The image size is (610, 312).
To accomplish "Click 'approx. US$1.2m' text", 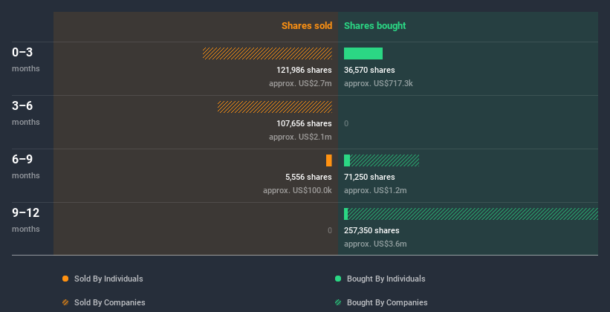I will [x=375, y=190].
